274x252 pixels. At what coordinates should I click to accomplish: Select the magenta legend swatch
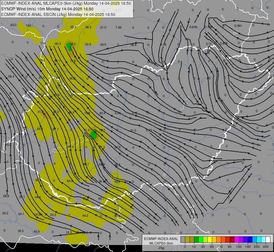236,239
